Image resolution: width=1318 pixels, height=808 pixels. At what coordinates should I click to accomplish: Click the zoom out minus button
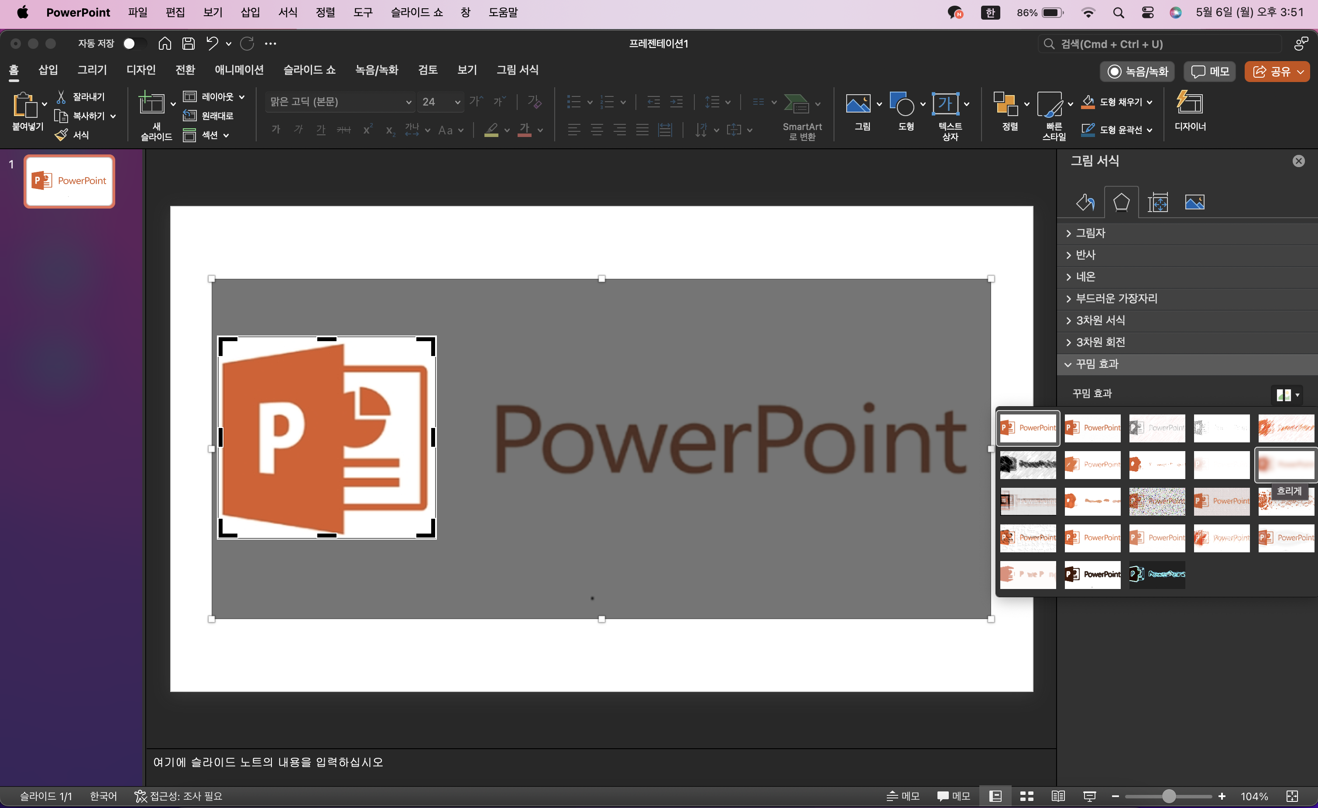(1115, 796)
